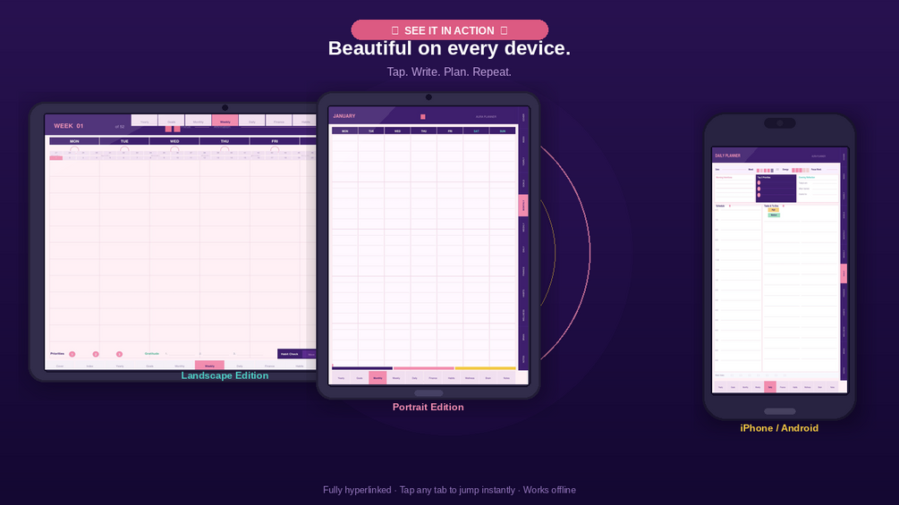Open Goals tab in landscape planner's top tab bar
This screenshot has width=899, height=505.
click(x=172, y=121)
